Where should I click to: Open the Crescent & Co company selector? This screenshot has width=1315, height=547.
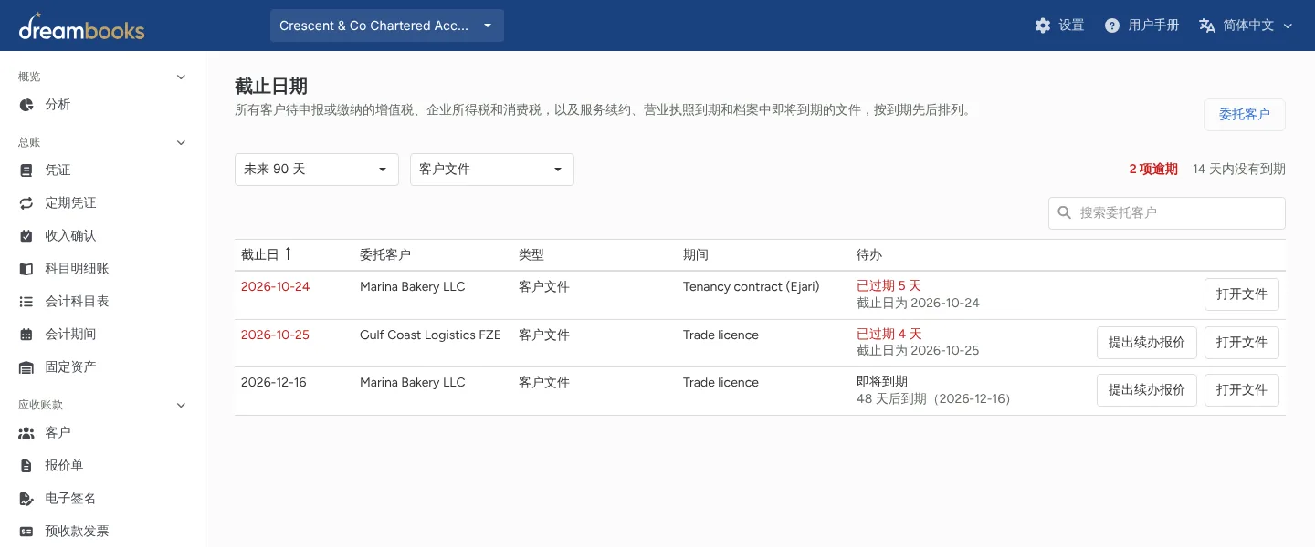point(387,26)
